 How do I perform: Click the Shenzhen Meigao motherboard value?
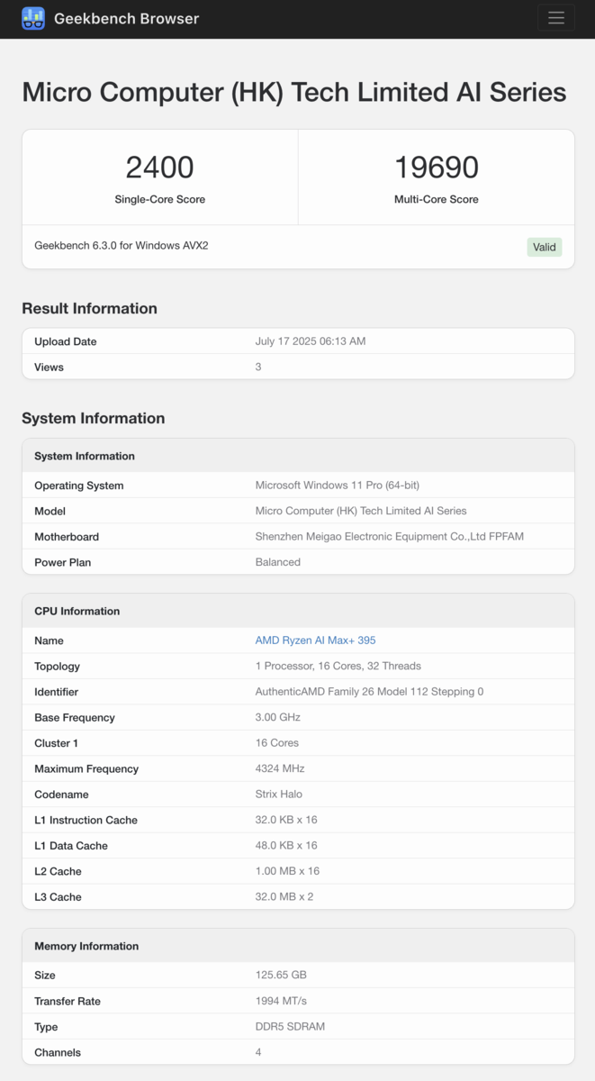[x=390, y=536]
